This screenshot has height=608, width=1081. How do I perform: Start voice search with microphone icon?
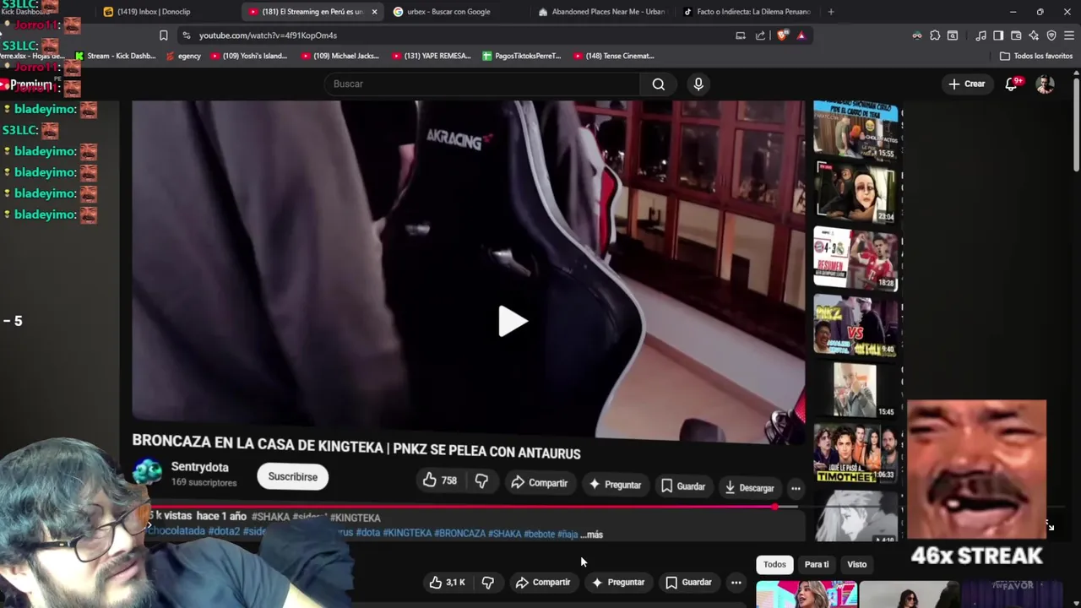pos(698,84)
